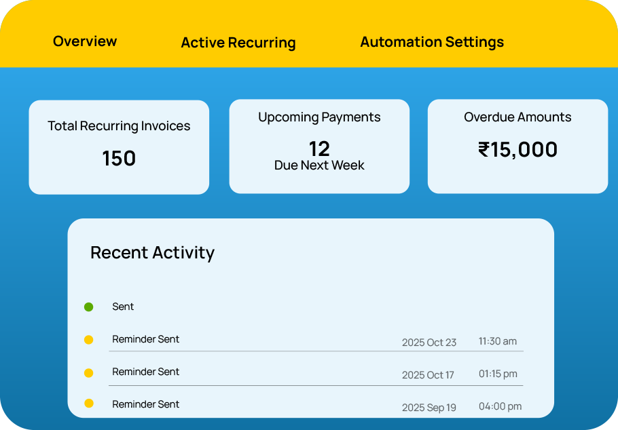Click the yellow dot for the Oct 23 reminder

point(88,340)
